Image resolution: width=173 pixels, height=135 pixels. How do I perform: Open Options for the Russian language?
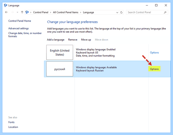click(154, 69)
